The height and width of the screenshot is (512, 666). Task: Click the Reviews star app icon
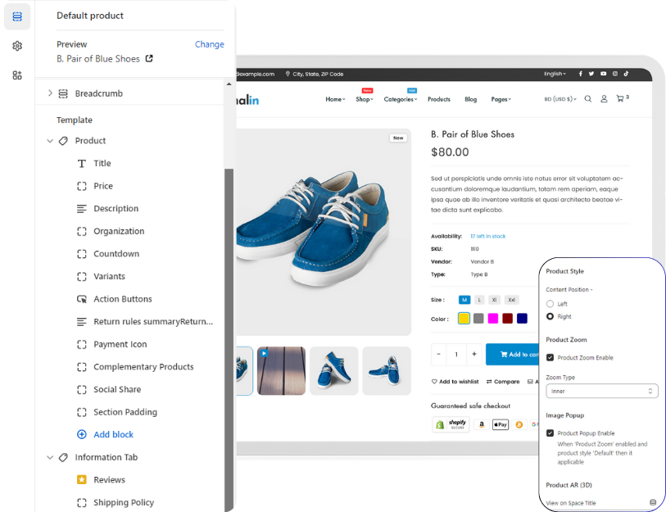tap(82, 480)
